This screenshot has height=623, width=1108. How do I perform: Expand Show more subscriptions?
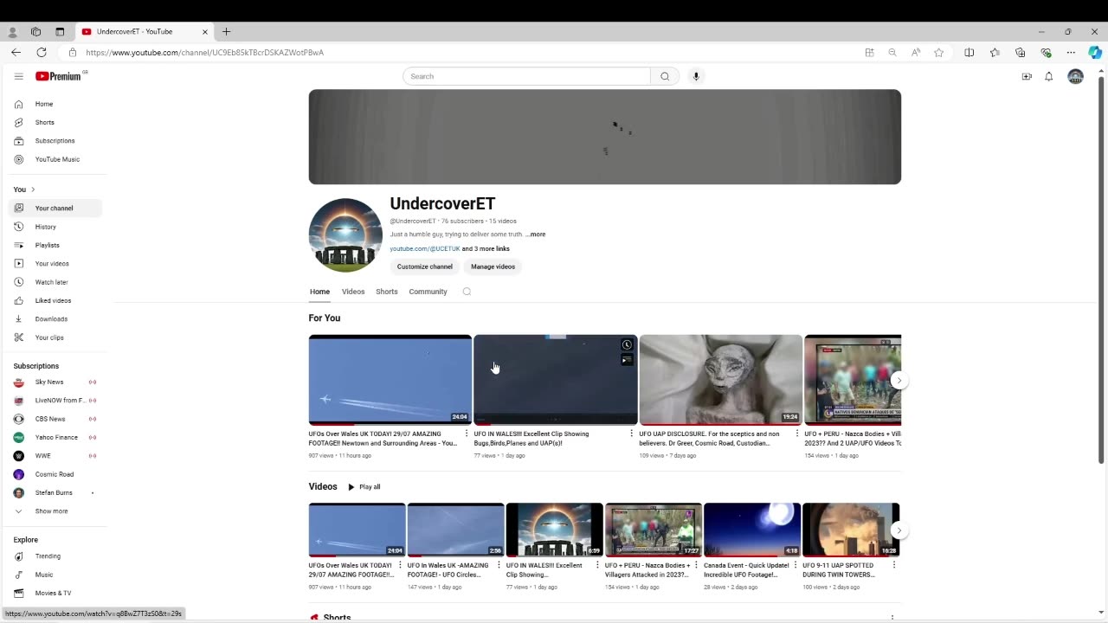pyautogui.click(x=55, y=511)
